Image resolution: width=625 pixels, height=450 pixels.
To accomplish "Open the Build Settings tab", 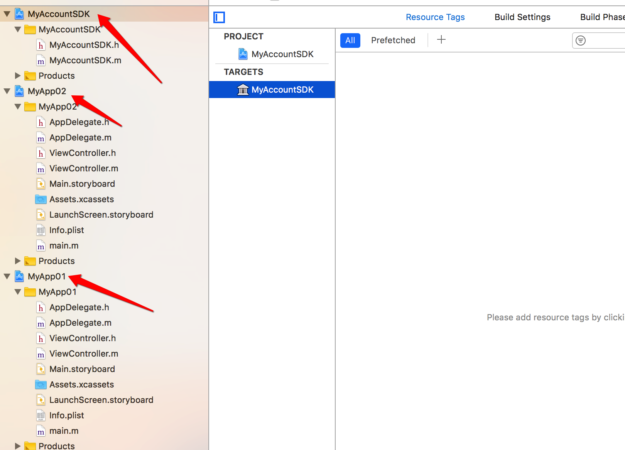I will pos(522,17).
